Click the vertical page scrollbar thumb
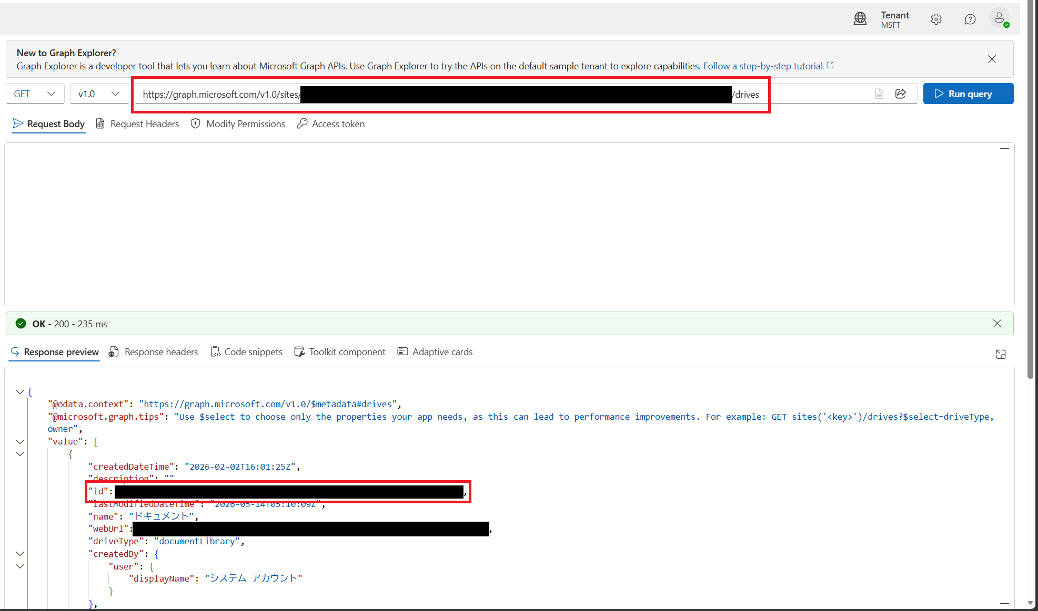This screenshot has width=1038, height=611. click(x=1031, y=189)
